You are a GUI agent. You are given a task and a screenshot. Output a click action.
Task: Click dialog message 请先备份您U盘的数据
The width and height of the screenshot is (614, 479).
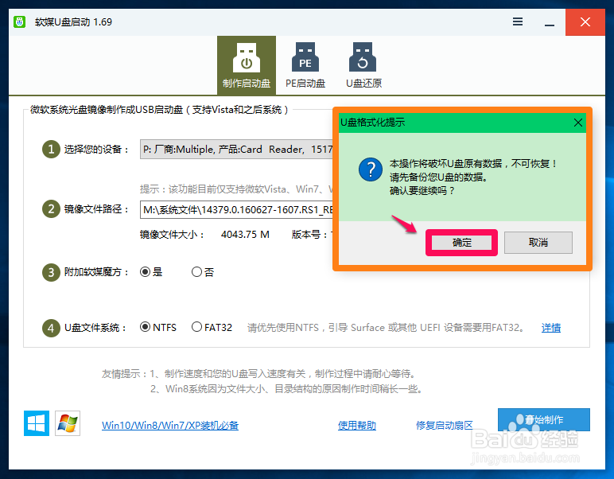tap(438, 177)
